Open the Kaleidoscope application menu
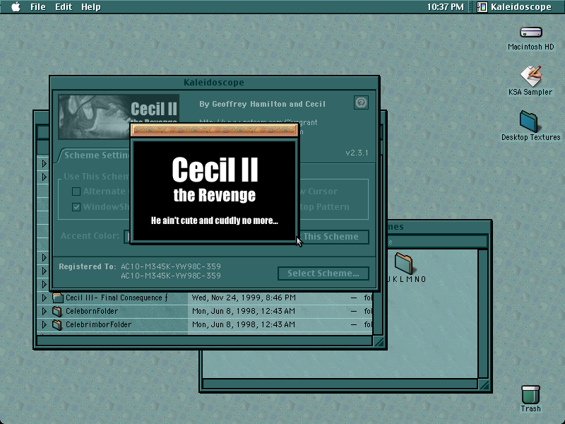Image resolution: width=565 pixels, height=424 pixels. click(x=515, y=7)
